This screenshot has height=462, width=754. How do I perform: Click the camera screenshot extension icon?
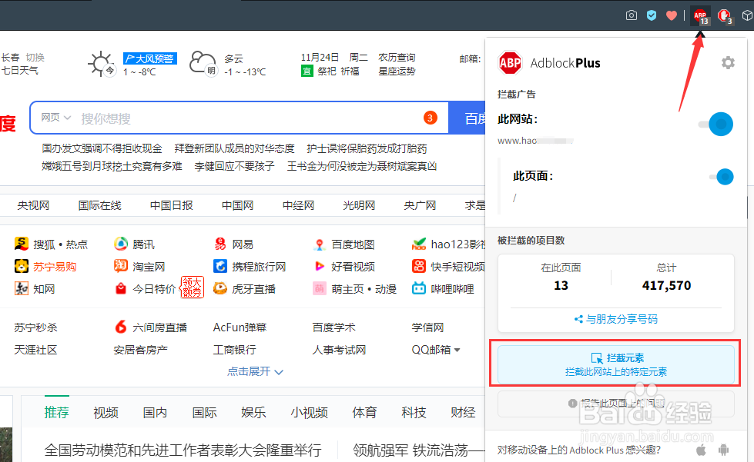pos(632,15)
